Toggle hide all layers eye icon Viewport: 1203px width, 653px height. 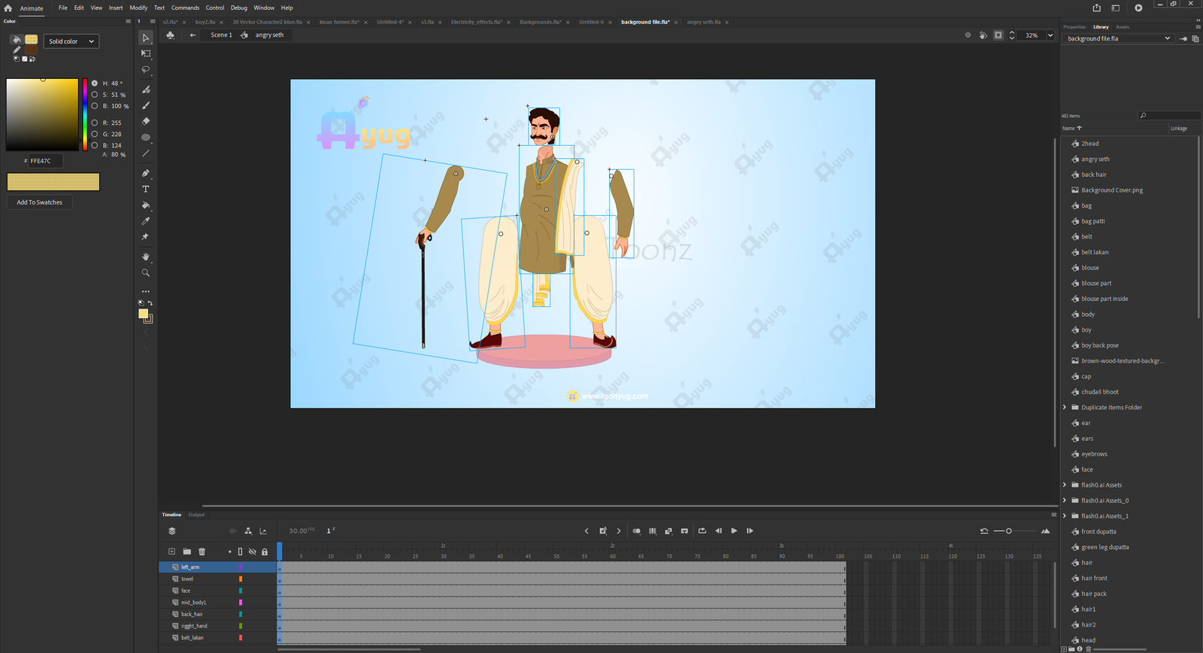253,551
